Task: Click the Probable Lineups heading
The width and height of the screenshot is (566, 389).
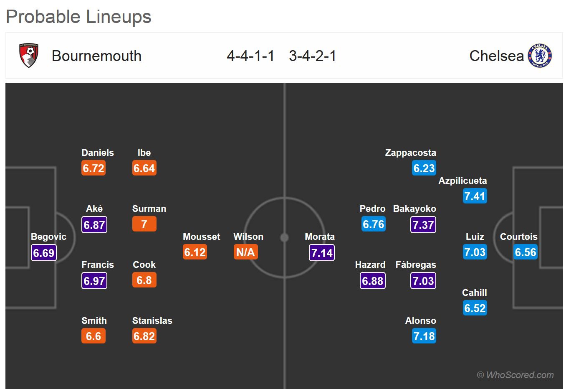Action: 78,17
